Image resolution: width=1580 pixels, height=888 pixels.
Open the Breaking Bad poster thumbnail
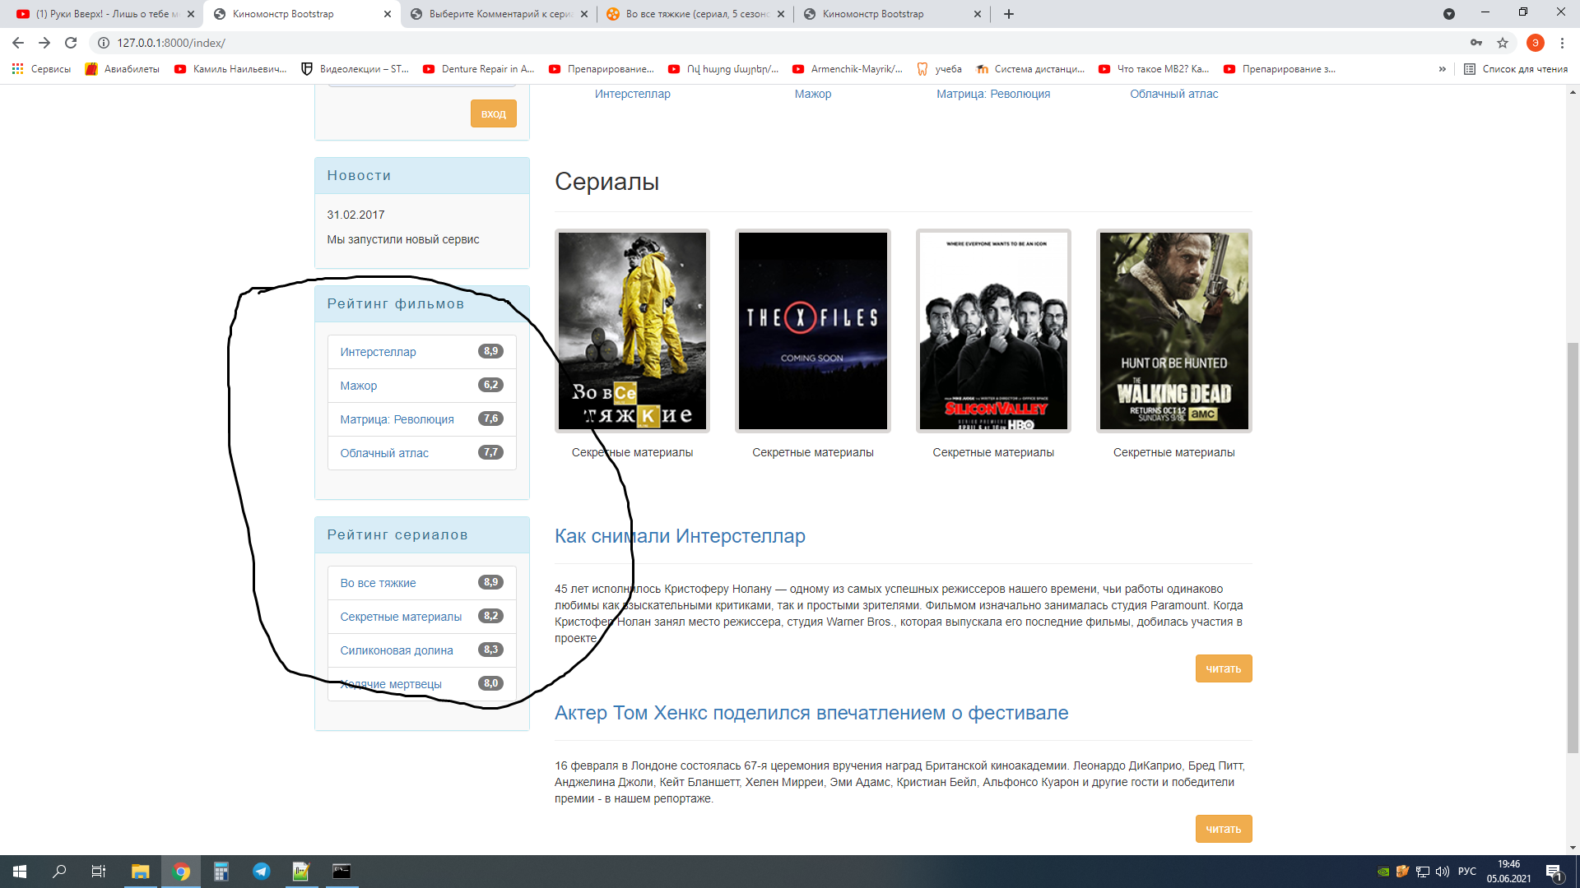632,331
